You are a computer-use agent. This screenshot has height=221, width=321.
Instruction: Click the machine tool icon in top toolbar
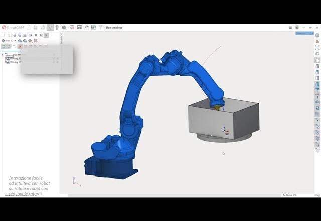click(x=57, y=27)
